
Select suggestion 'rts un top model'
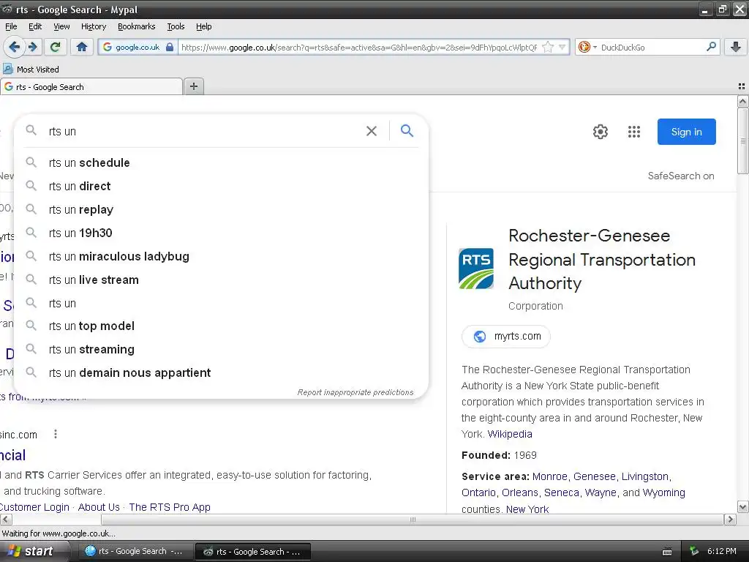222,326
